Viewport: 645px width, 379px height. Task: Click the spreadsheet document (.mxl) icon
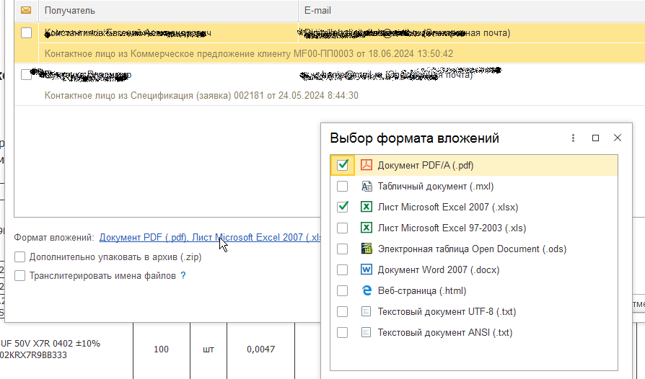point(366,186)
